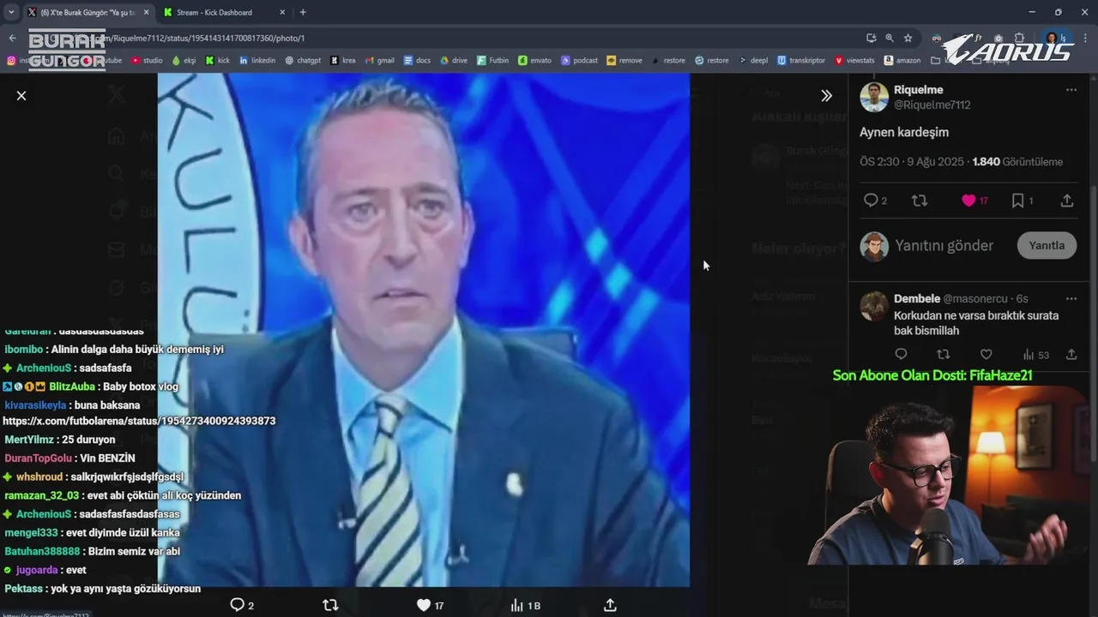Open the studio bookmark
The image size is (1098, 617).
point(147,60)
